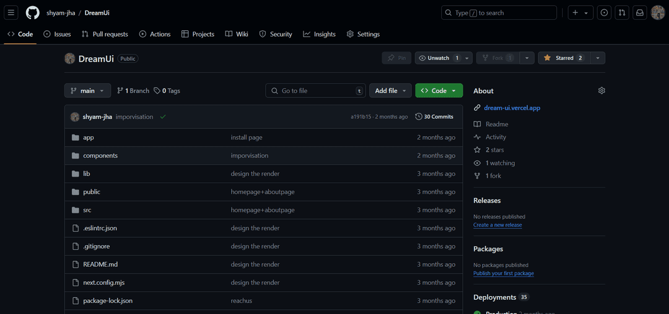Switch to the Pull requests tab
The image size is (669, 314).
pos(105,34)
